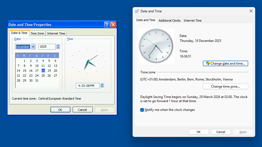This screenshot has width=262, height=147.
Task: Select day 20 in the calendar
Action: click(x=55, y=71)
